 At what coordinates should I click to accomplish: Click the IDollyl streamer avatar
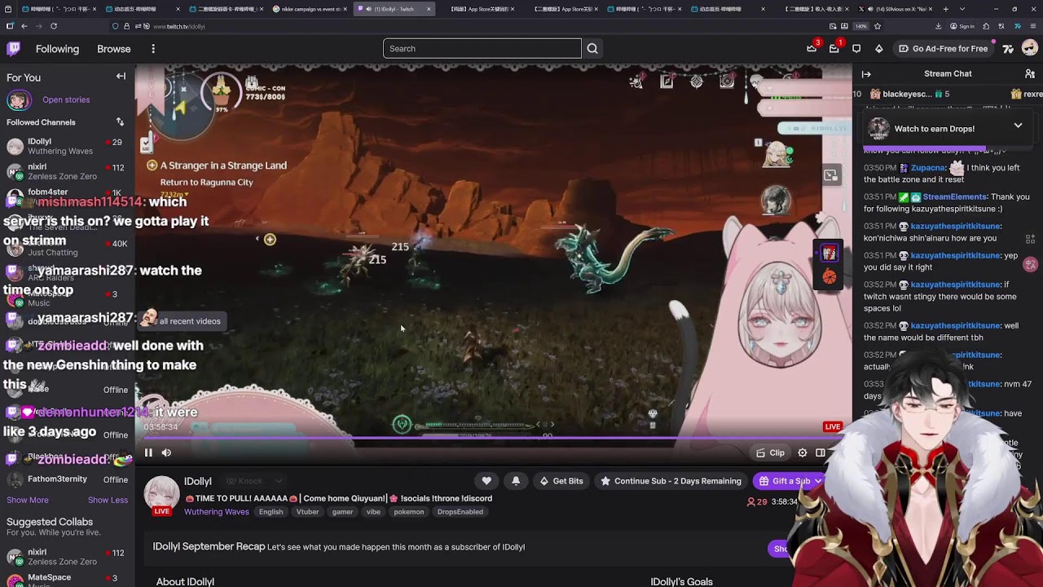coord(161,493)
